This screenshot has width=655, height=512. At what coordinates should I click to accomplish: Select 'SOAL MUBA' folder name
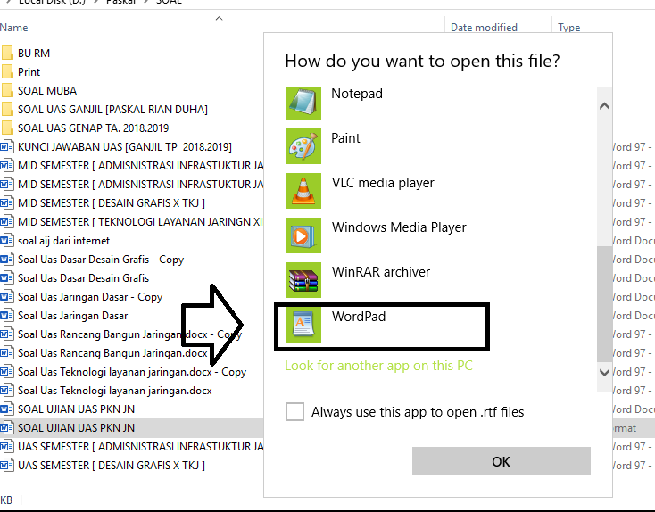(47, 91)
